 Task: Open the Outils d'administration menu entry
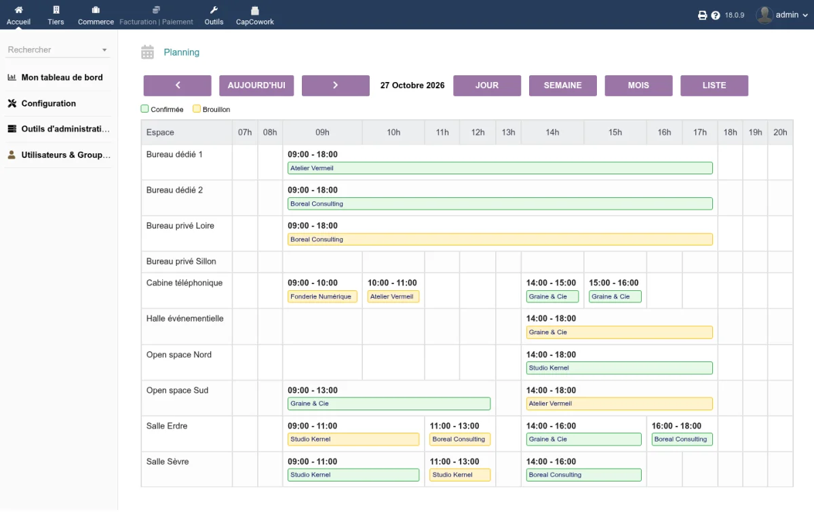[66, 129]
